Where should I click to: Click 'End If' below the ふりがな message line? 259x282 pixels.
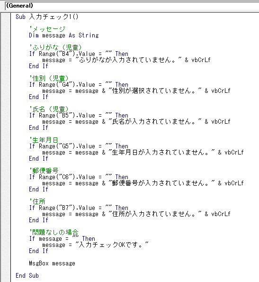(39, 66)
